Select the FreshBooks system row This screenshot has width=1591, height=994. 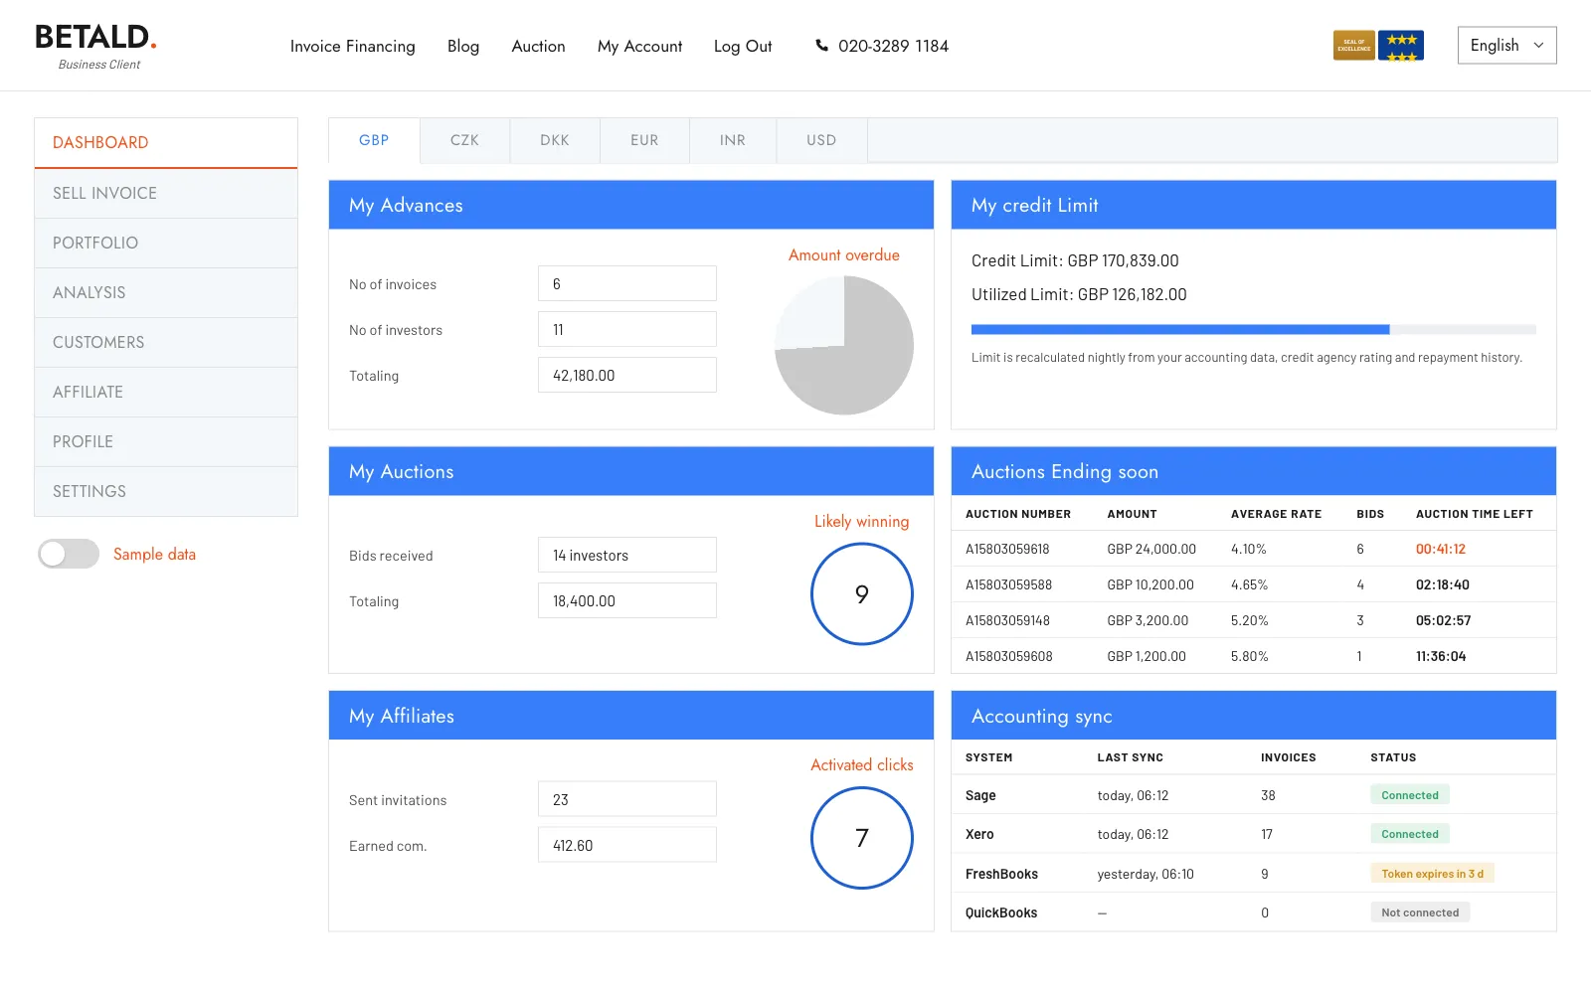coord(1254,874)
